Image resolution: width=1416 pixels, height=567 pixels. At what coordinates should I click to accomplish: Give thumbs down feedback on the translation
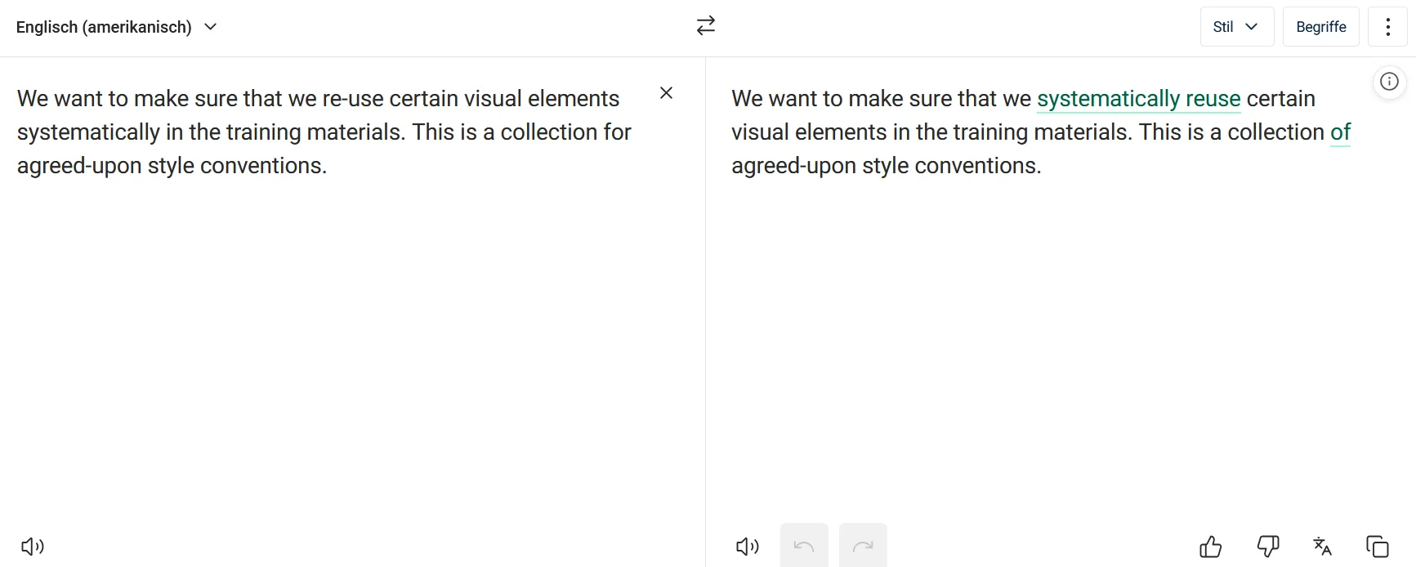pos(1268,546)
